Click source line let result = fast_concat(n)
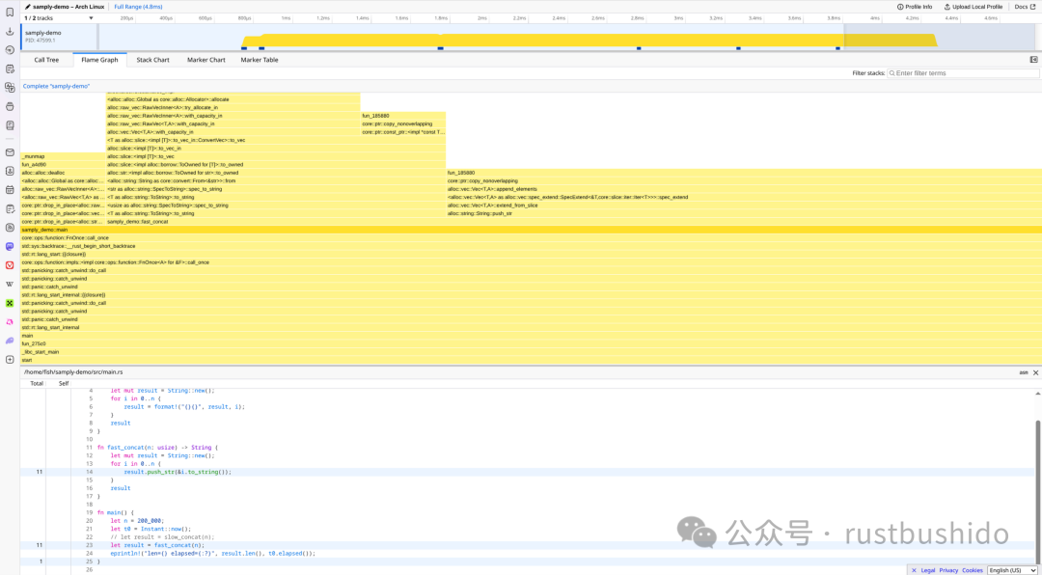The height and width of the screenshot is (575, 1042). [157, 545]
